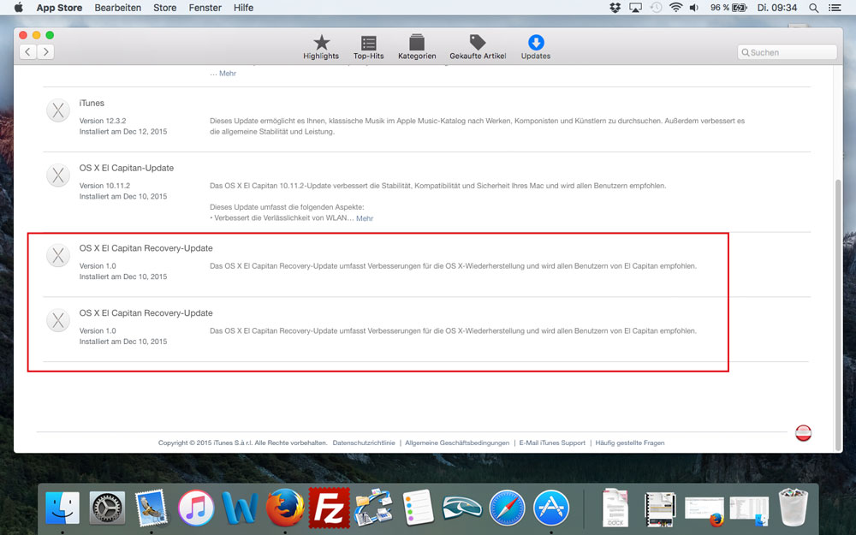Click the clock Di. 09:34
This screenshot has width=856, height=535.
[777, 8]
